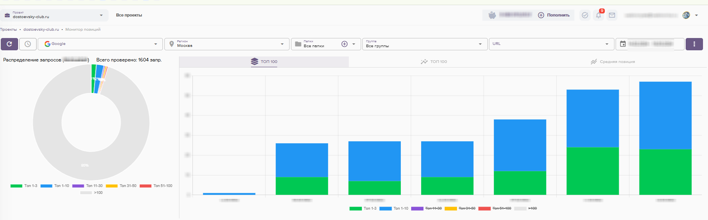Viewport: 708px width, 220px height.
Task: Click the purple refresh button
Action: coord(9,44)
